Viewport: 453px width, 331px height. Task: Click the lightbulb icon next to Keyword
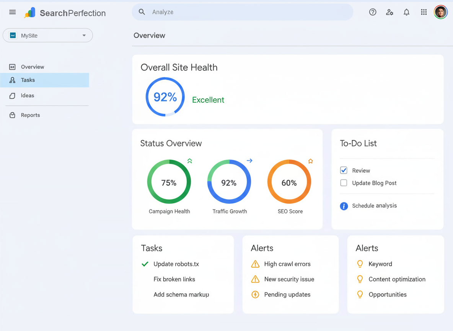coord(360,264)
